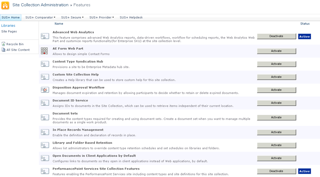This screenshot has height=177, width=320.
Task: Deactivate the Advanced Web Analytics feature
Action: point(276,36)
